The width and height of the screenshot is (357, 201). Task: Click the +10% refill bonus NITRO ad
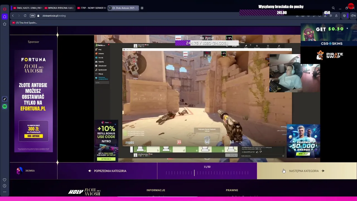tap(106, 141)
